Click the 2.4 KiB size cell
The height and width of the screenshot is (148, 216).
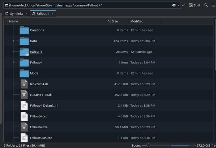[x=123, y=105]
